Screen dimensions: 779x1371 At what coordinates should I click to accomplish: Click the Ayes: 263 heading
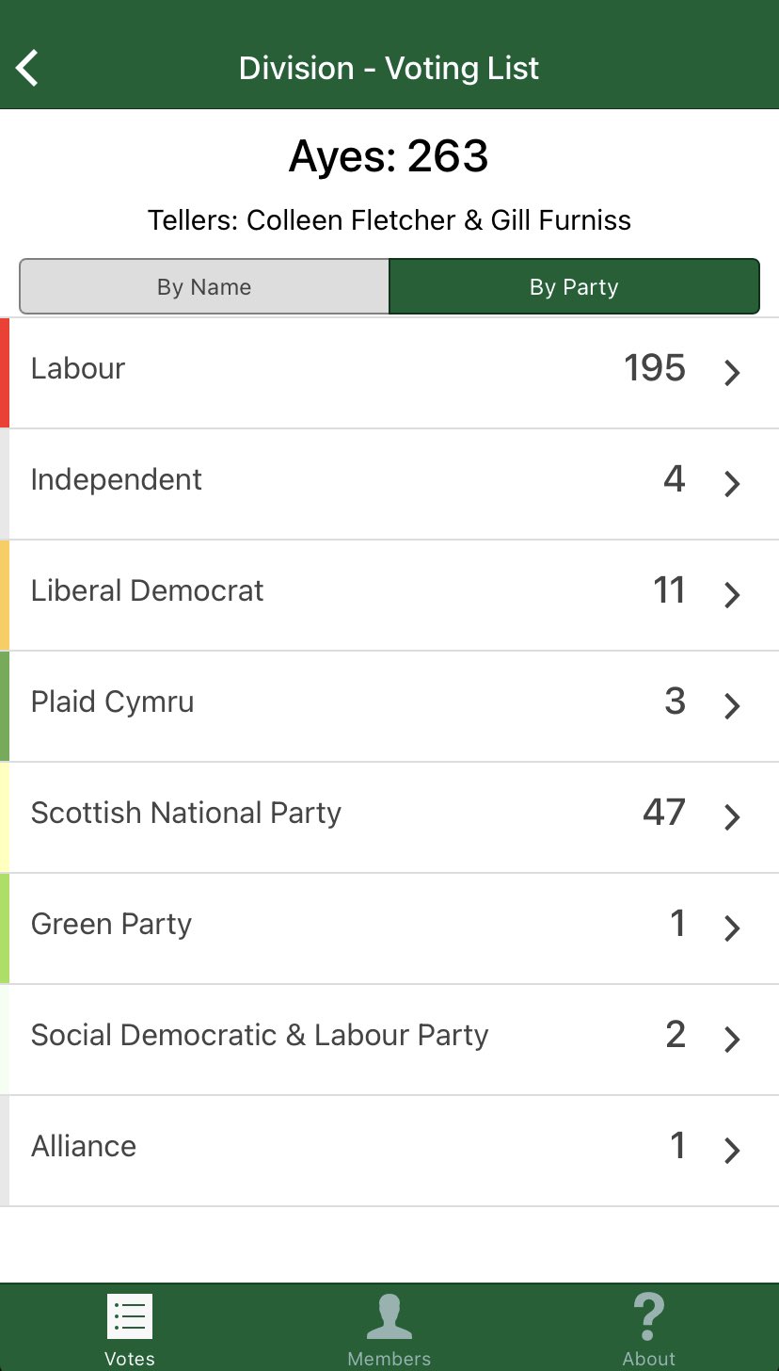[x=389, y=156]
